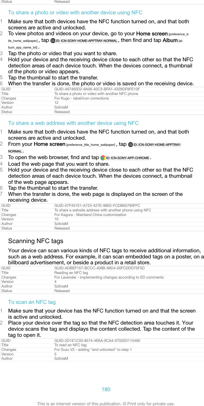This screenshot has width=204, height=406.
Task: Click 'For Kugo - label/icon corrections' changes entry
Action: (81, 98)
